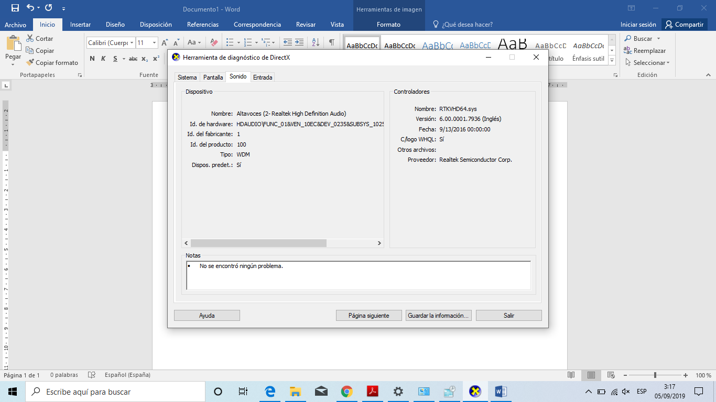Click the Save icon in quick access
The height and width of the screenshot is (402, 716).
click(x=15, y=8)
